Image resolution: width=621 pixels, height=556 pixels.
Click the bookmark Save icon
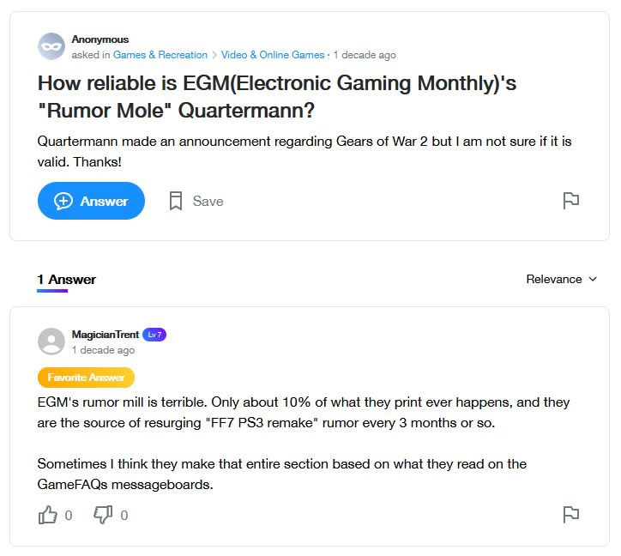[x=176, y=201]
